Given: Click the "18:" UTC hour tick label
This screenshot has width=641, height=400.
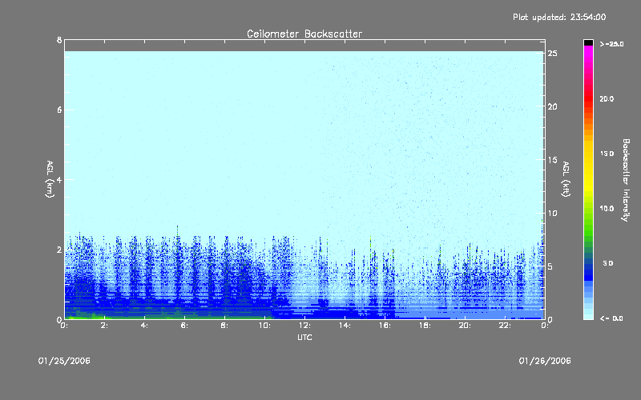Looking at the screenshot, I should pos(425,326).
